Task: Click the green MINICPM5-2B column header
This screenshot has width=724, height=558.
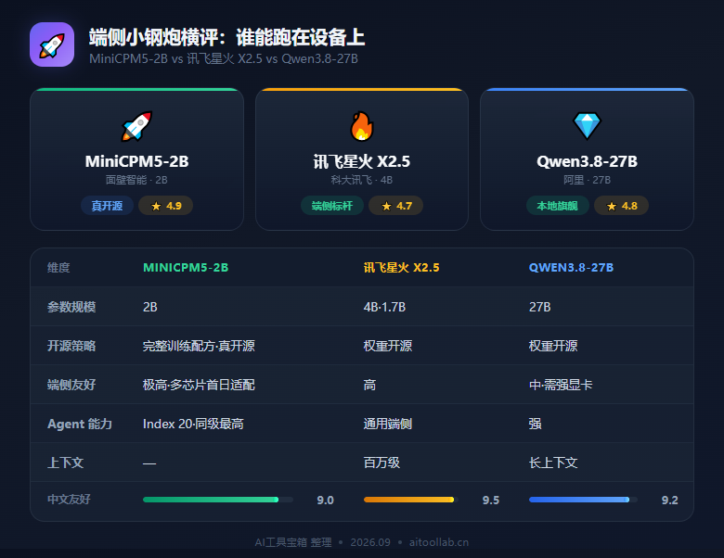Action: click(186, 268)
